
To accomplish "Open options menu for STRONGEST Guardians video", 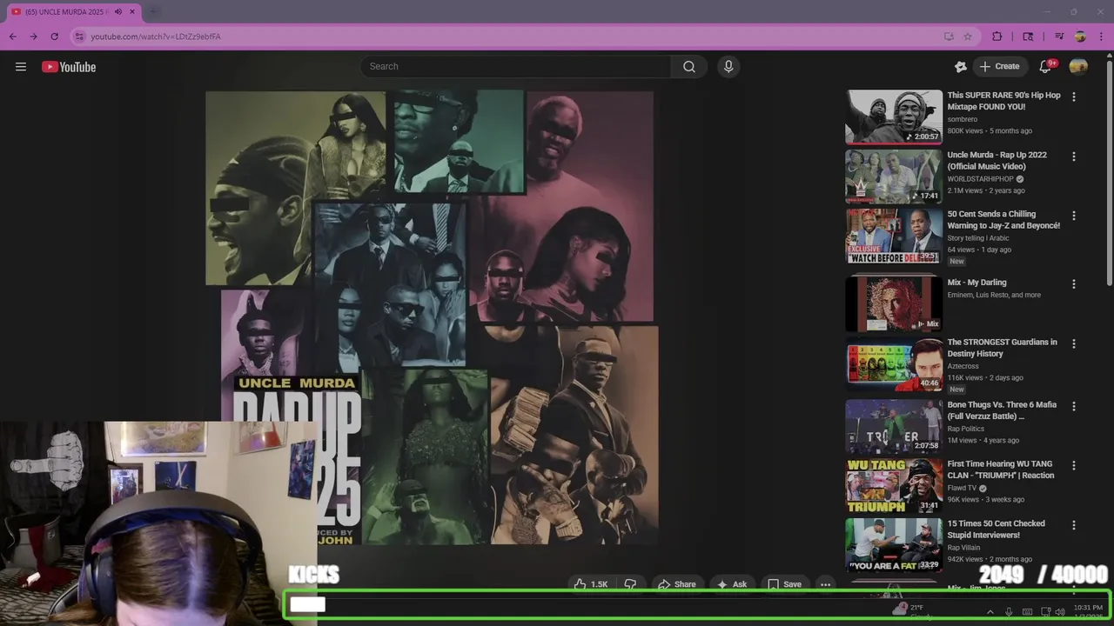I will pyautogui.click(x=1073, y=343).
